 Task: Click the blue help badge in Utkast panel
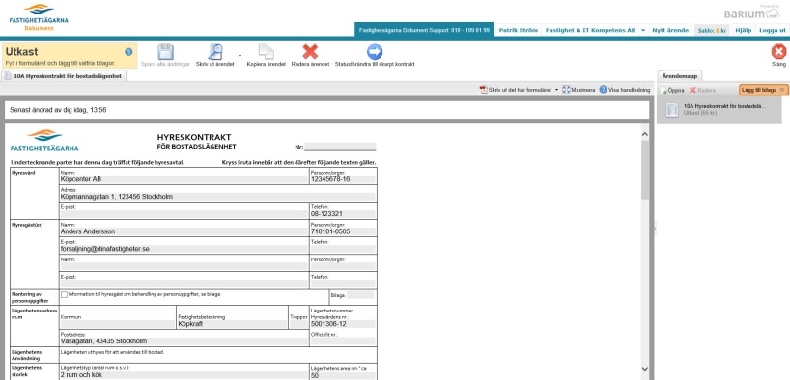128,51
